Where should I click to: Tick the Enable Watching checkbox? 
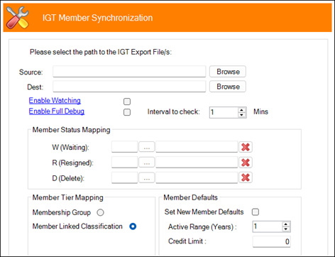[x=127, y=102]
